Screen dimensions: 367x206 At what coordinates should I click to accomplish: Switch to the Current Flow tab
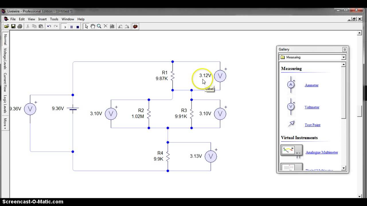click(x=5, y=82)
